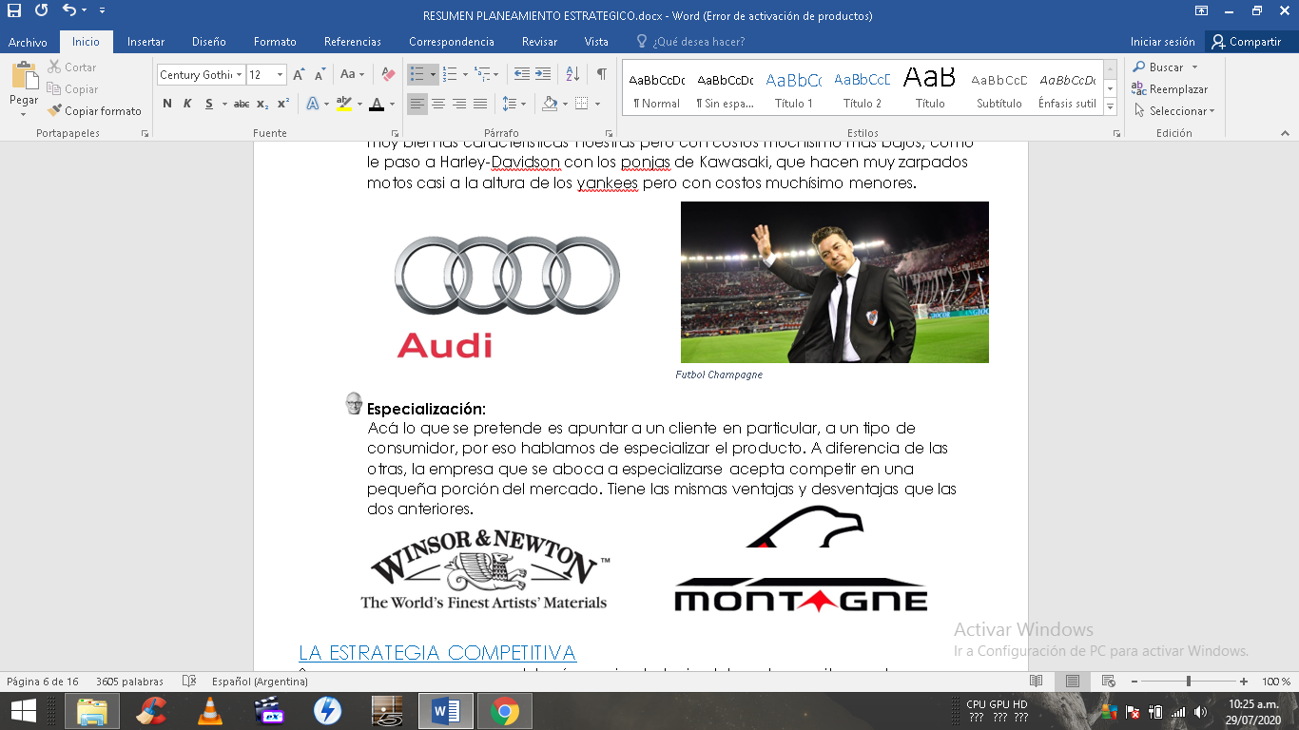Increase font size with the larger A

pos(299,74)
